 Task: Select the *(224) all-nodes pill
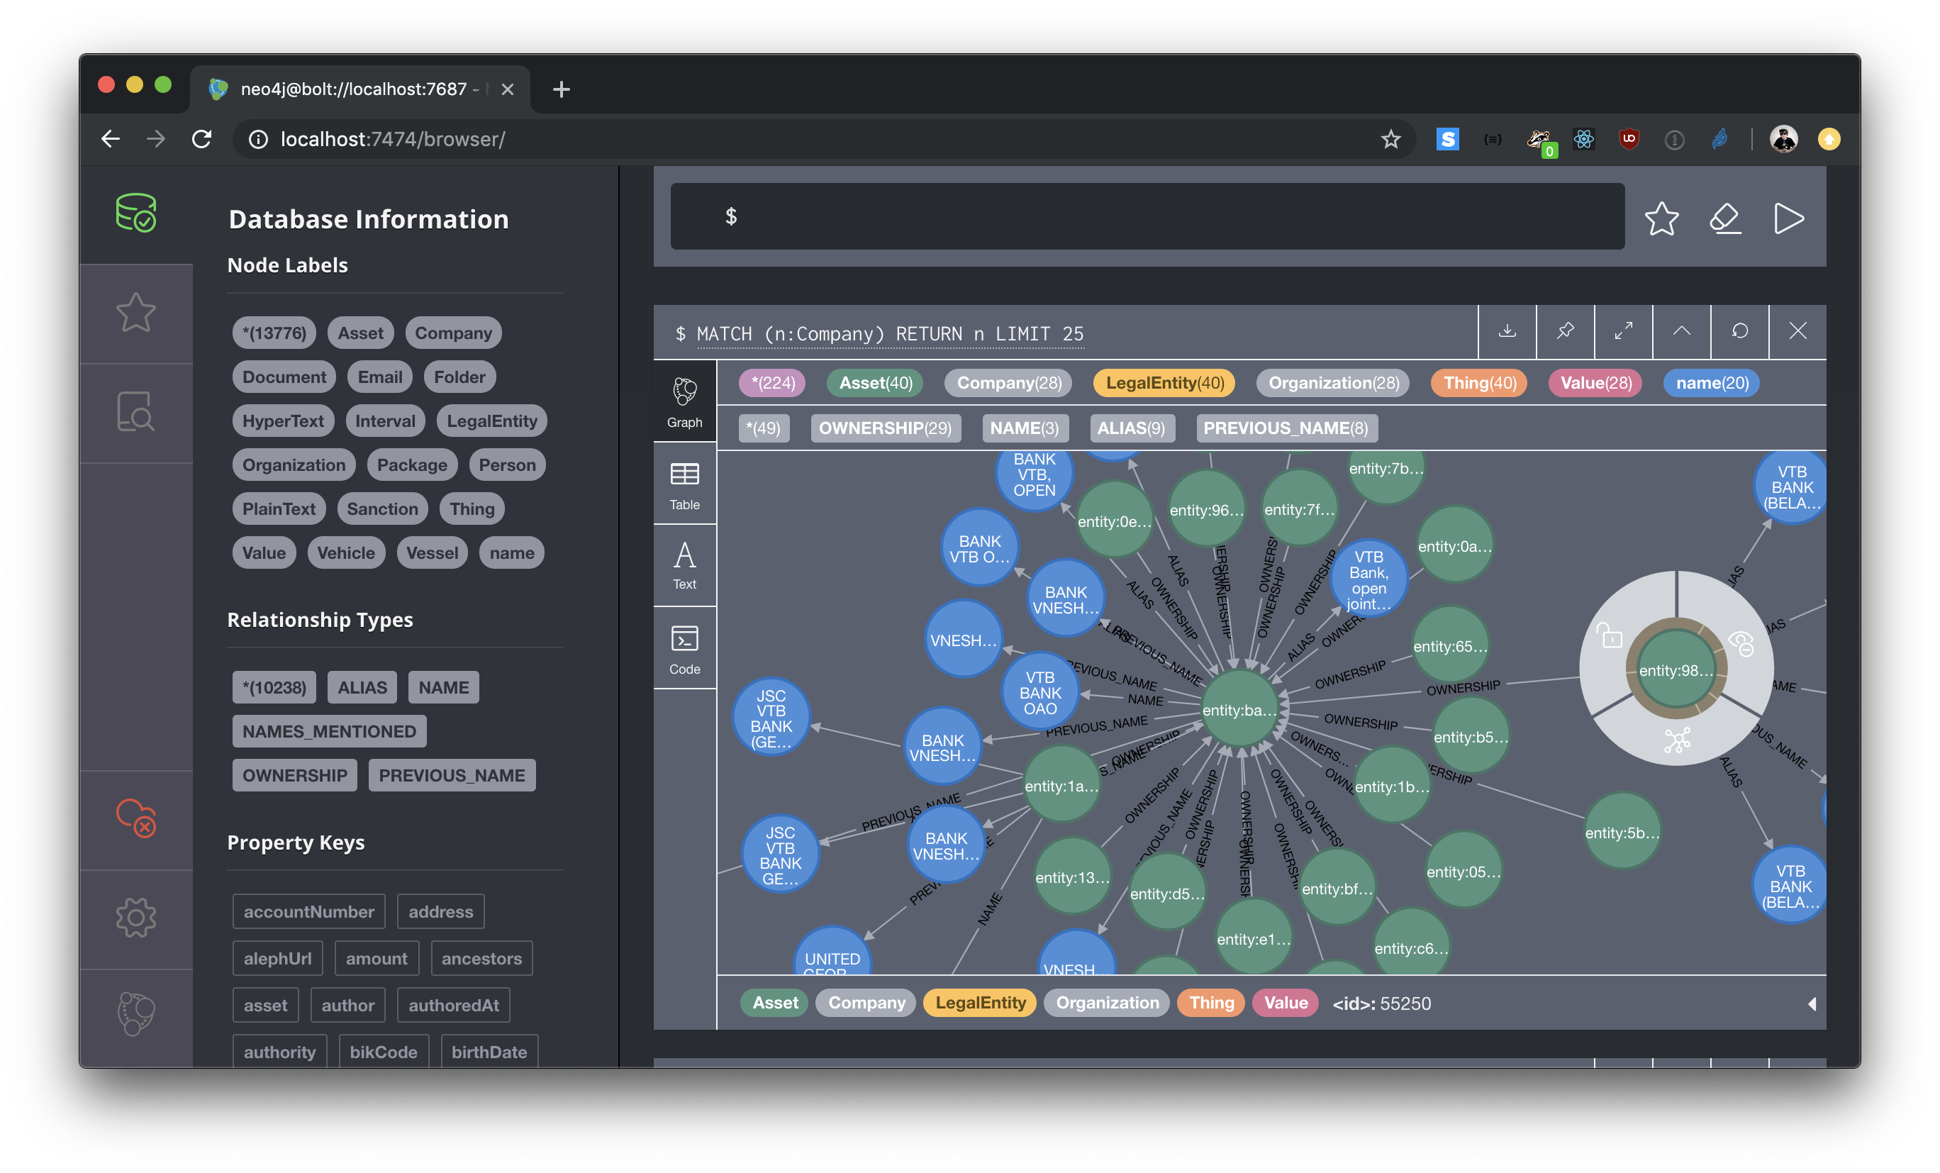(x=772, y=384)
